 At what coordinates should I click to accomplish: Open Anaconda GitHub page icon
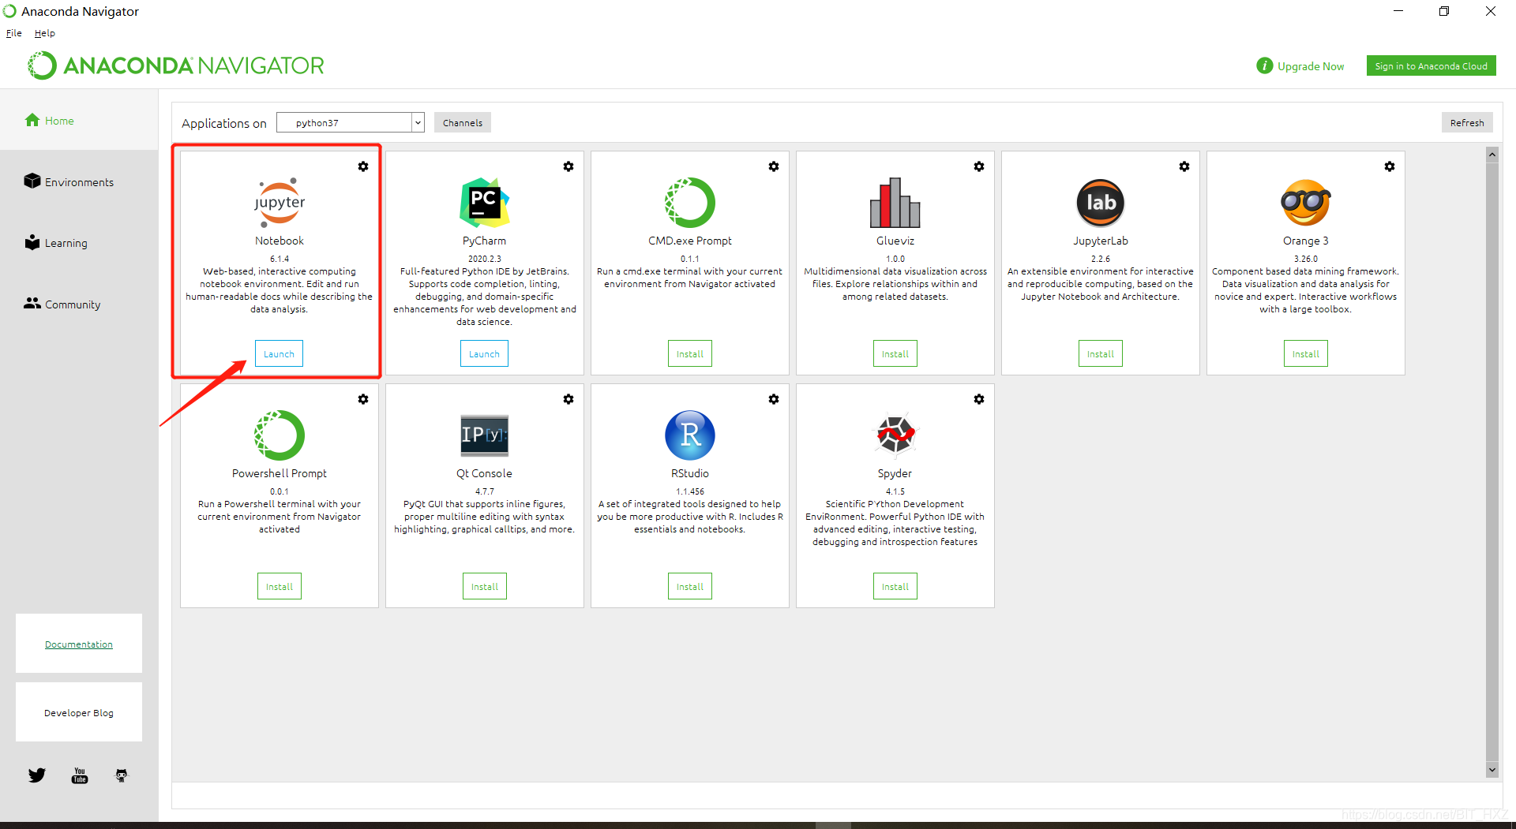122,775
